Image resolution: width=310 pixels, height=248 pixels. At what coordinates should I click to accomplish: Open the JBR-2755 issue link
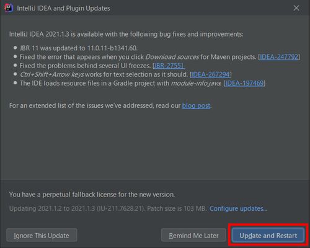tap(169, 66)
